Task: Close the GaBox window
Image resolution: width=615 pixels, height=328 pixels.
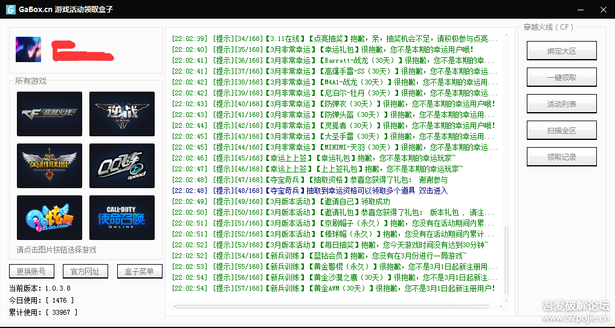Action: tap(604, 10)
